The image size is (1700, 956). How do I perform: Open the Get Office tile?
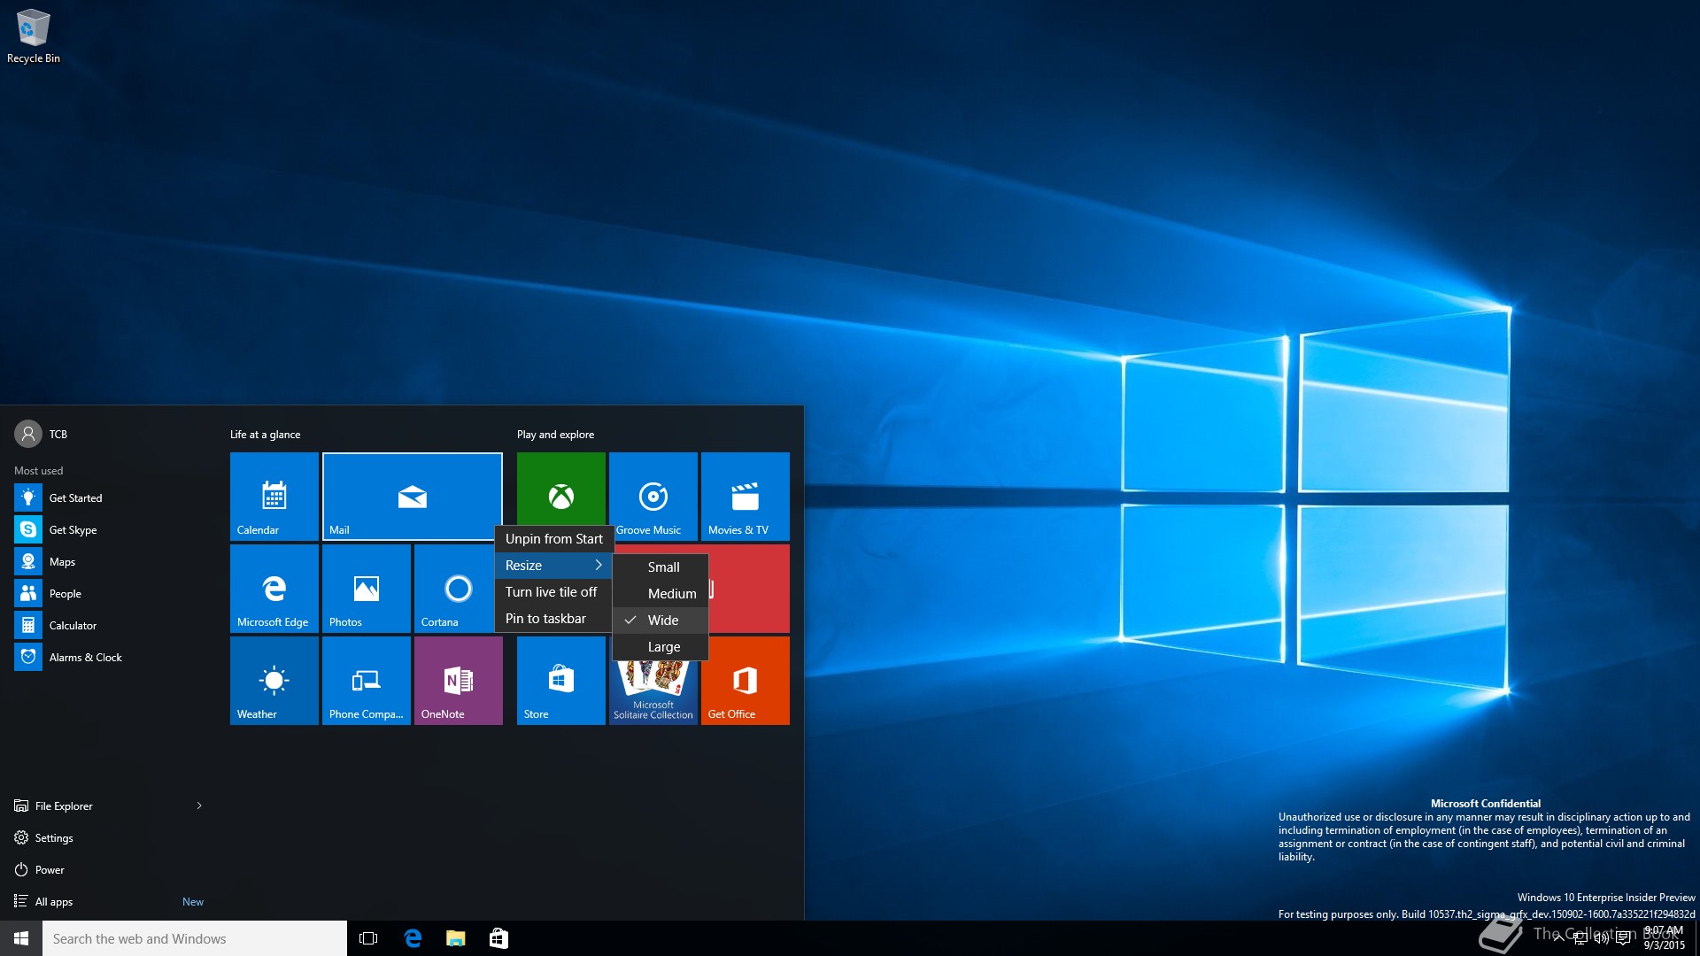pyautogui.click(x=746, y=681)
